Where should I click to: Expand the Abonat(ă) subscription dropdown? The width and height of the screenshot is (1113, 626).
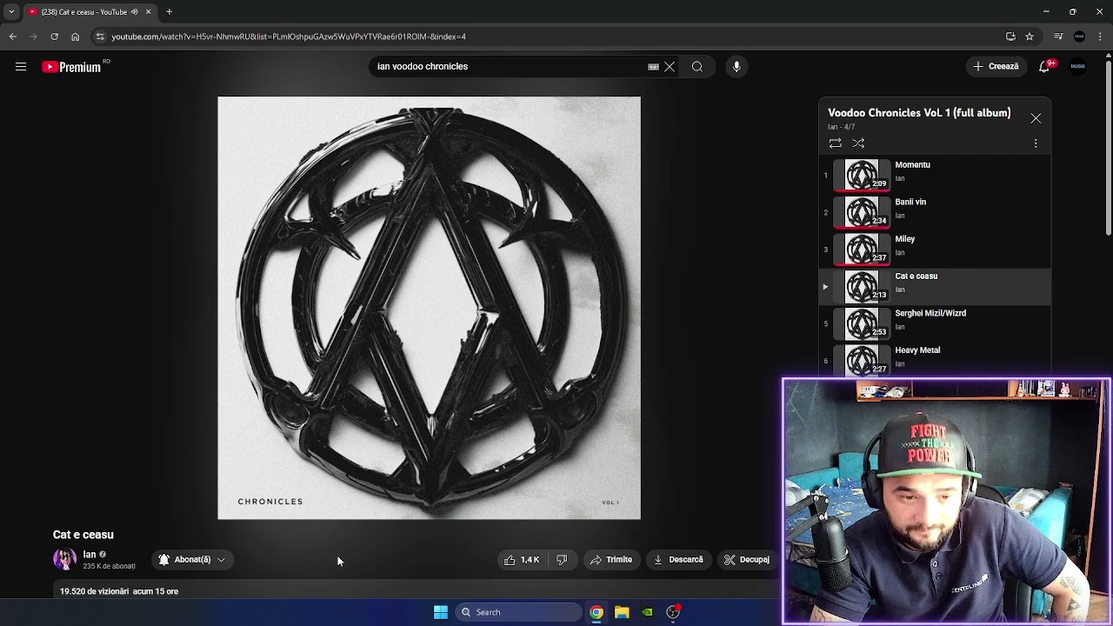point(192,560)
